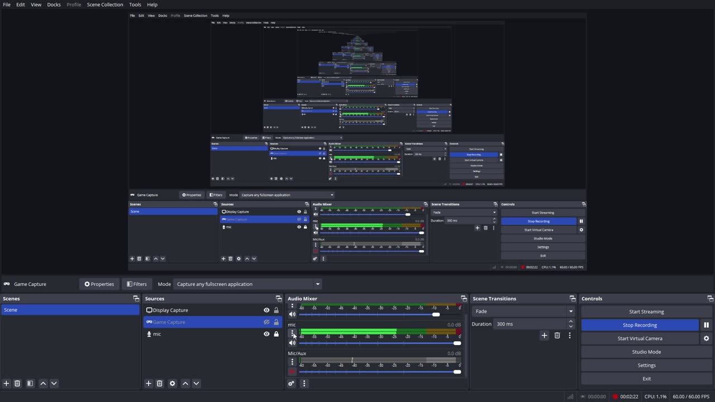The width and height of the screenshot is (715, 402).
Task: Click the network signal bars icon in the status bar
Action: pyautogui.click(x=570, y=397)
